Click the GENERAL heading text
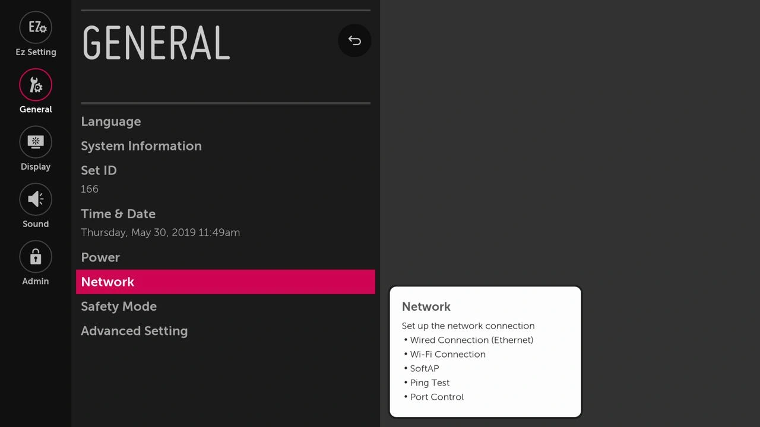Screen dimensions: 760x427 tap(156, 43)
